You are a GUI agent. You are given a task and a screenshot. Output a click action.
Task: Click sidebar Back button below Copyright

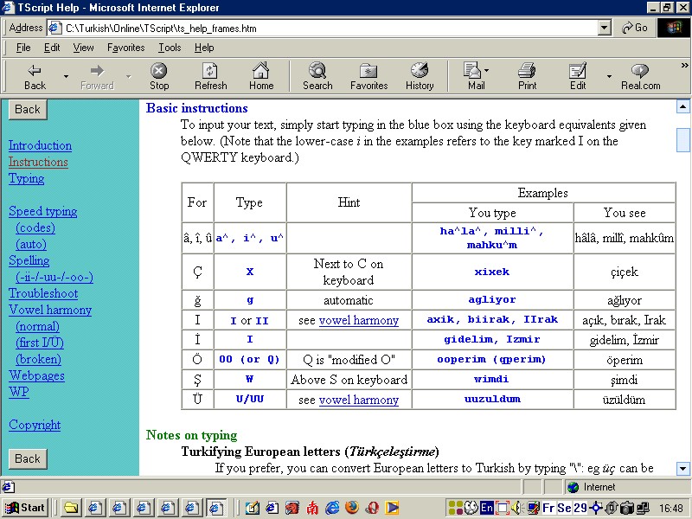pyautogui.click(x=28, y=458)
